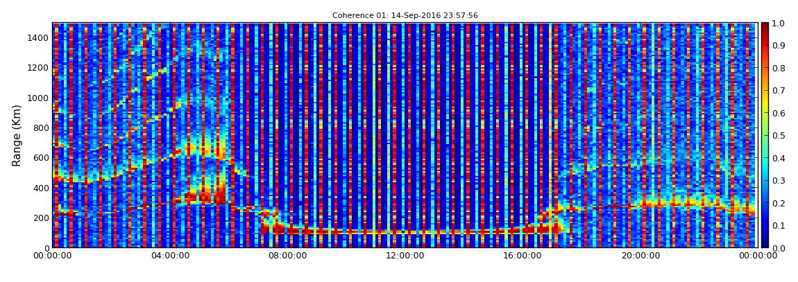Click the dark red top of the colorbar
The width and height of the screenshot is (798, 282).
765,28
